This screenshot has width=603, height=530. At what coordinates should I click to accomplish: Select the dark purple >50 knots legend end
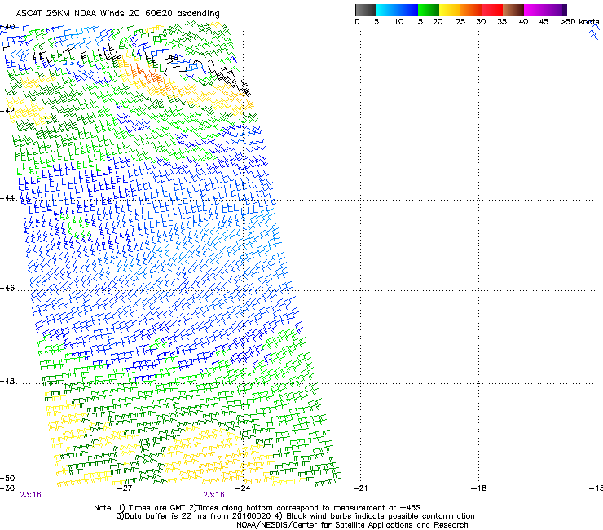(565, 10)
